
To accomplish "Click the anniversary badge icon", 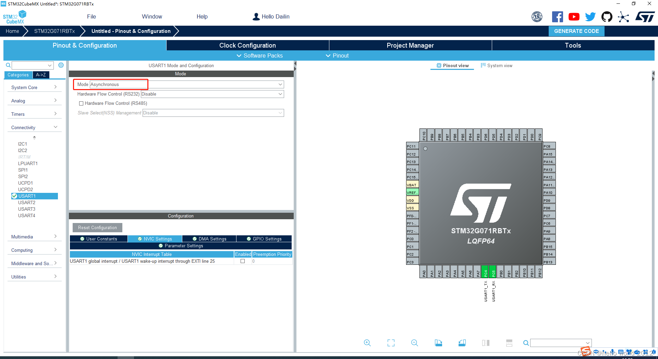I will (537, 17).
